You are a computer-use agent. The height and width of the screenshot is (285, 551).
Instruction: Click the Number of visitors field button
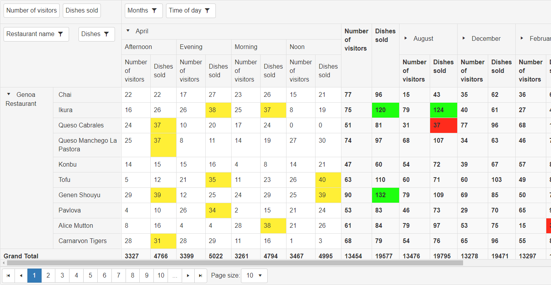[x=31, y=11]
